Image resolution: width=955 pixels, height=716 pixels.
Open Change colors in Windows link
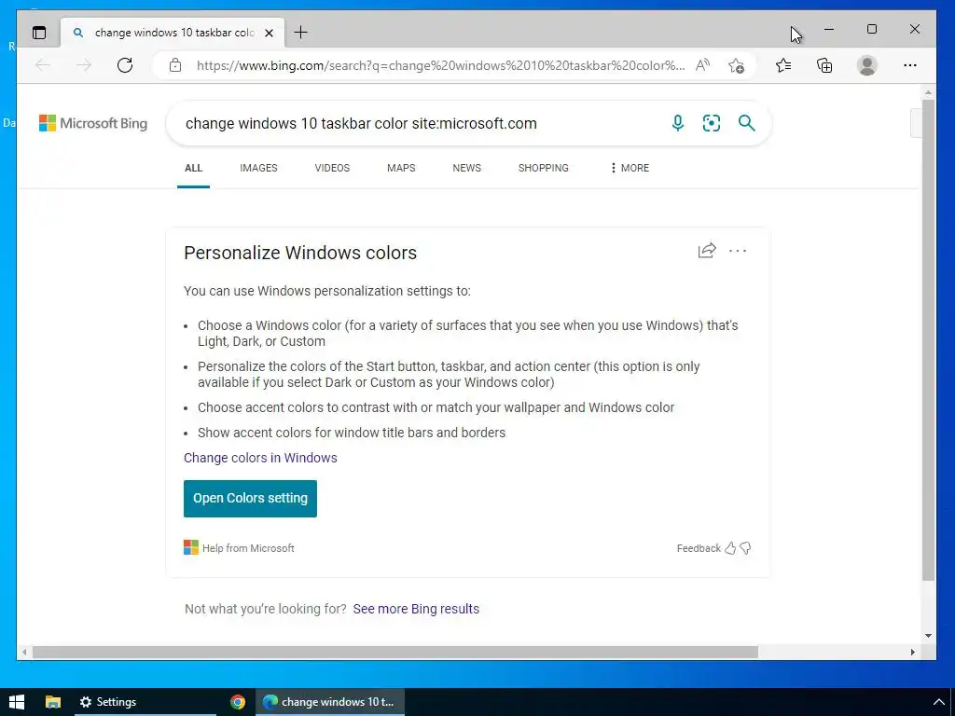pyautogui.click(x=260, y=458)
